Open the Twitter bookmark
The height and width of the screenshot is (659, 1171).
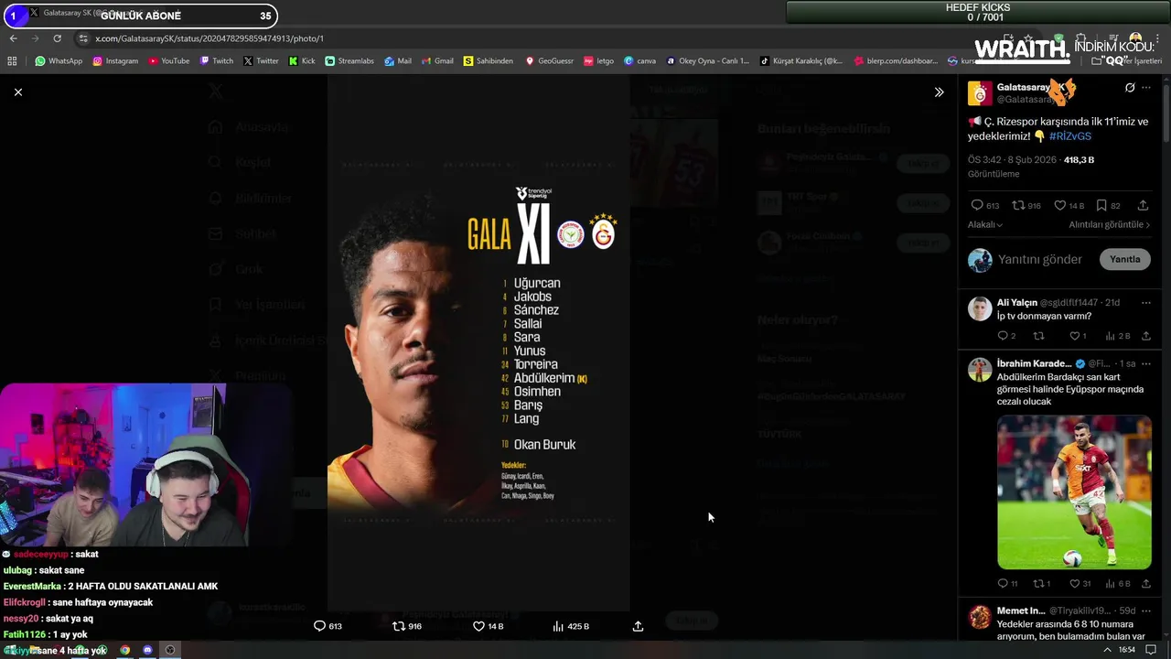[261, 61]
